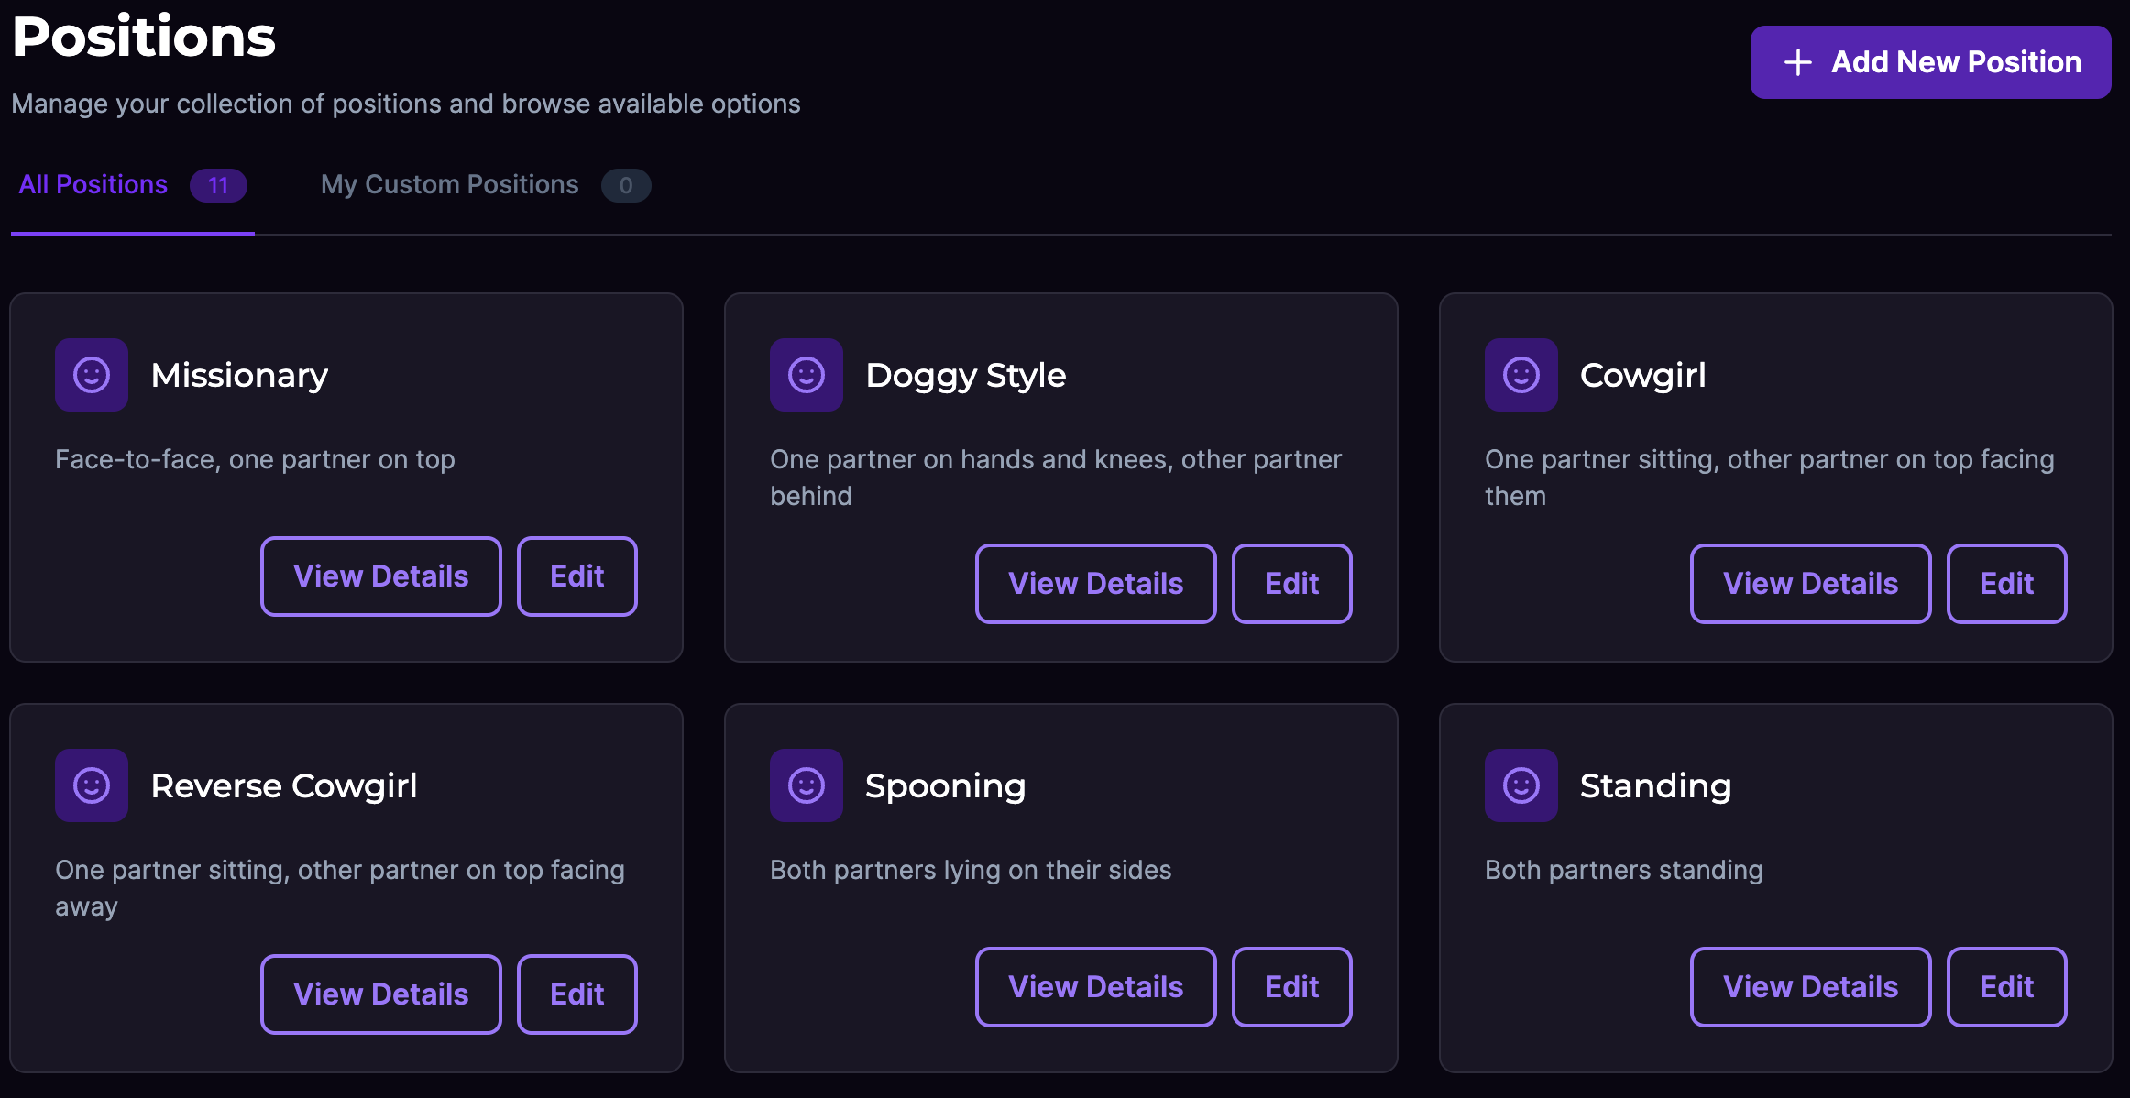Screen dimensions: 2130x1098
Task: Click 'Both partners lying on their sides' text
Action: 971,870
